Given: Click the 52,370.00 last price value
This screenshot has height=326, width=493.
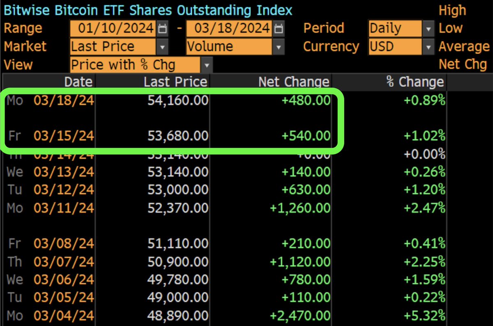Looking at the screenshot, I should click(177, 207).
